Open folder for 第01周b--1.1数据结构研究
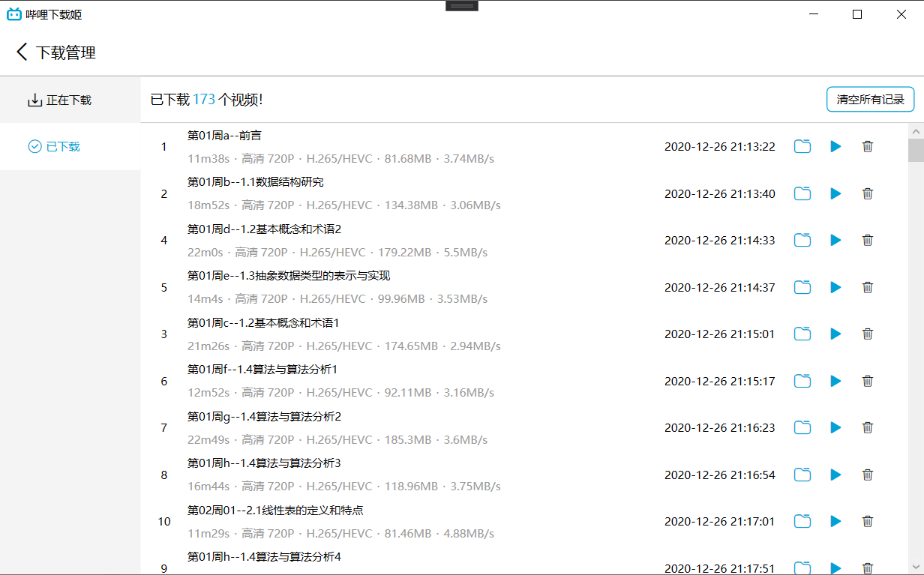Image resolution: width=924 pixels, height=575 pixels. [x=802, y=193]
